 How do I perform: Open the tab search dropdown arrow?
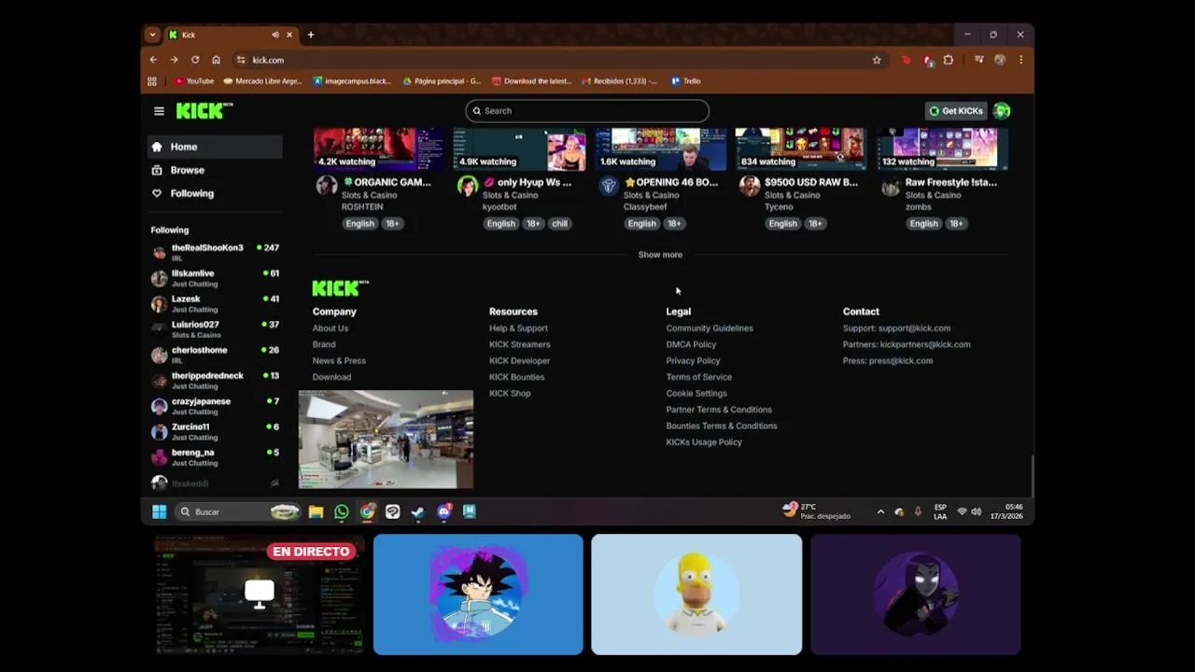tap(152, 35)
